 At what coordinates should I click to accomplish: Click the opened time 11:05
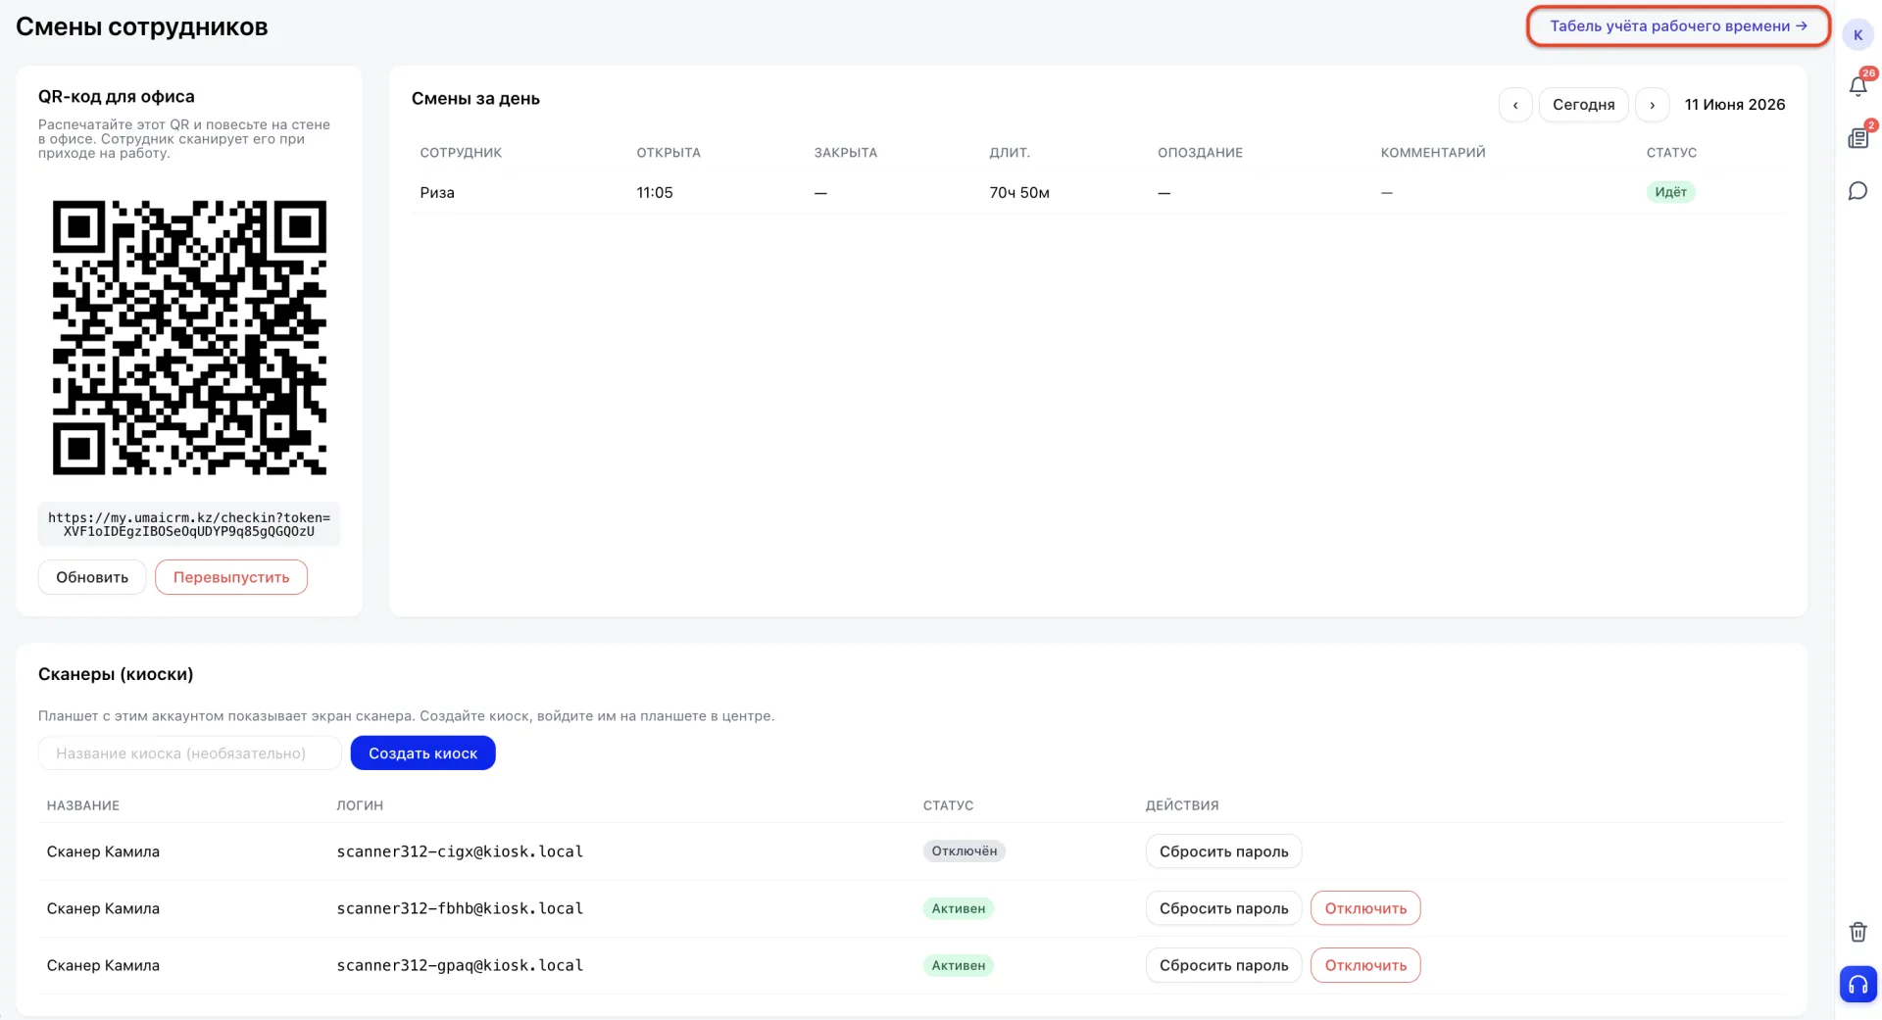tap(655, 193)
